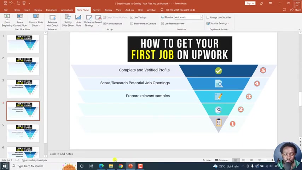The width and height of the screenshot is (302, 170).
Task: Open the File menu
Action: (x=6, y=10)
